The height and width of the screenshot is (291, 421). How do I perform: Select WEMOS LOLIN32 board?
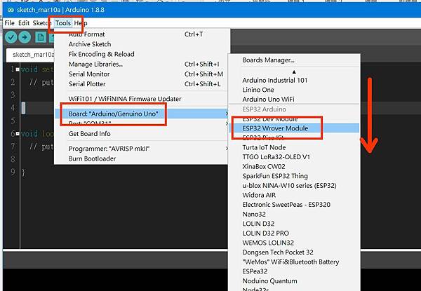tap(294, 243)
